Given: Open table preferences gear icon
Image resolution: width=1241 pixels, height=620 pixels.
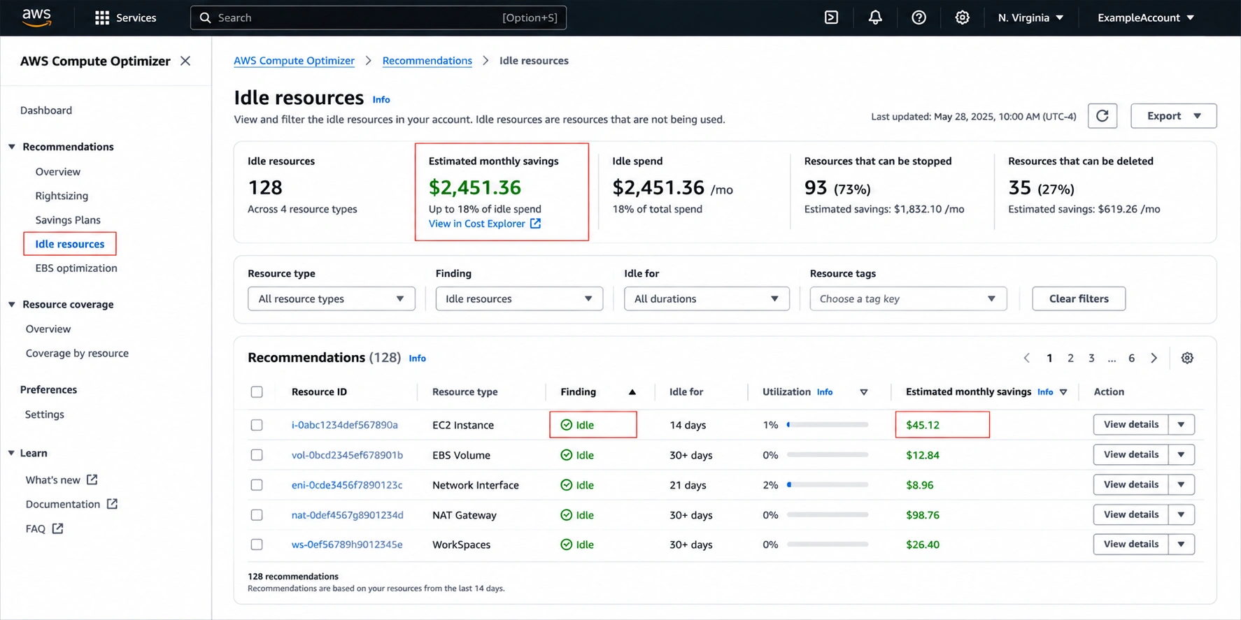Looking at the screenshot, I should [x=1187, y=358].
